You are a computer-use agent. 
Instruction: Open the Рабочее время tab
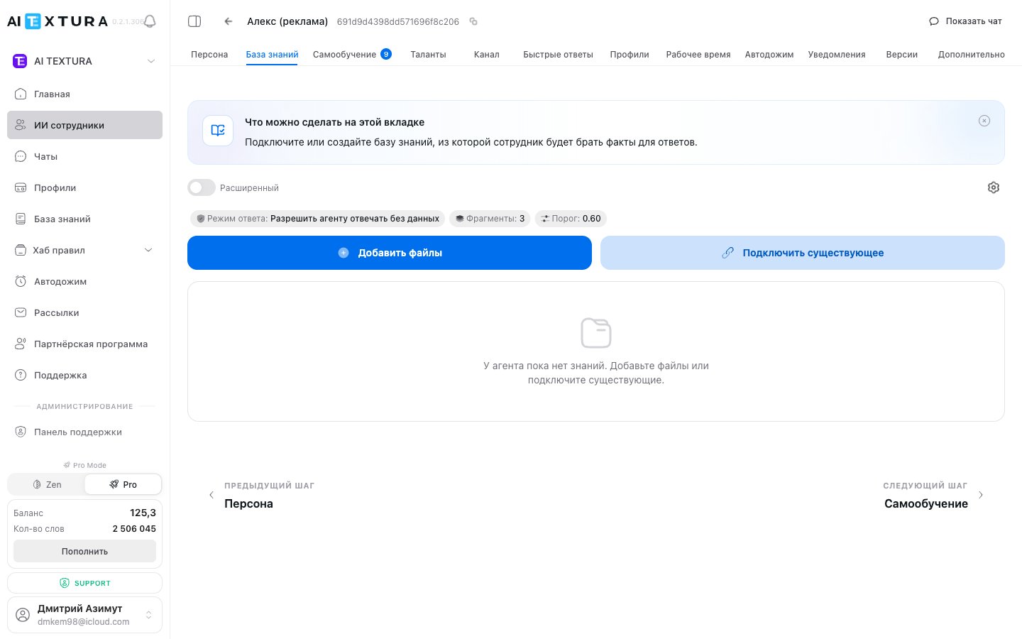[698, 55]
